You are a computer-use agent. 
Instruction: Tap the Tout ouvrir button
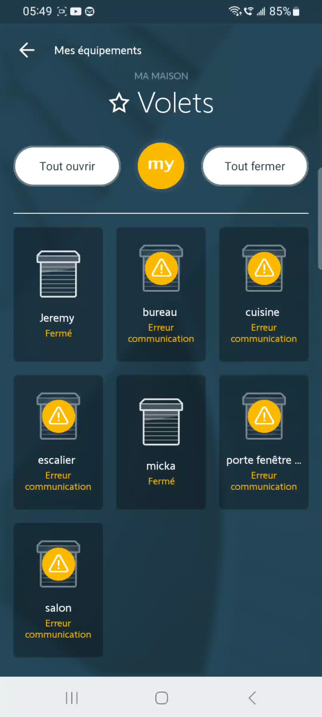(x=67, y=166)
